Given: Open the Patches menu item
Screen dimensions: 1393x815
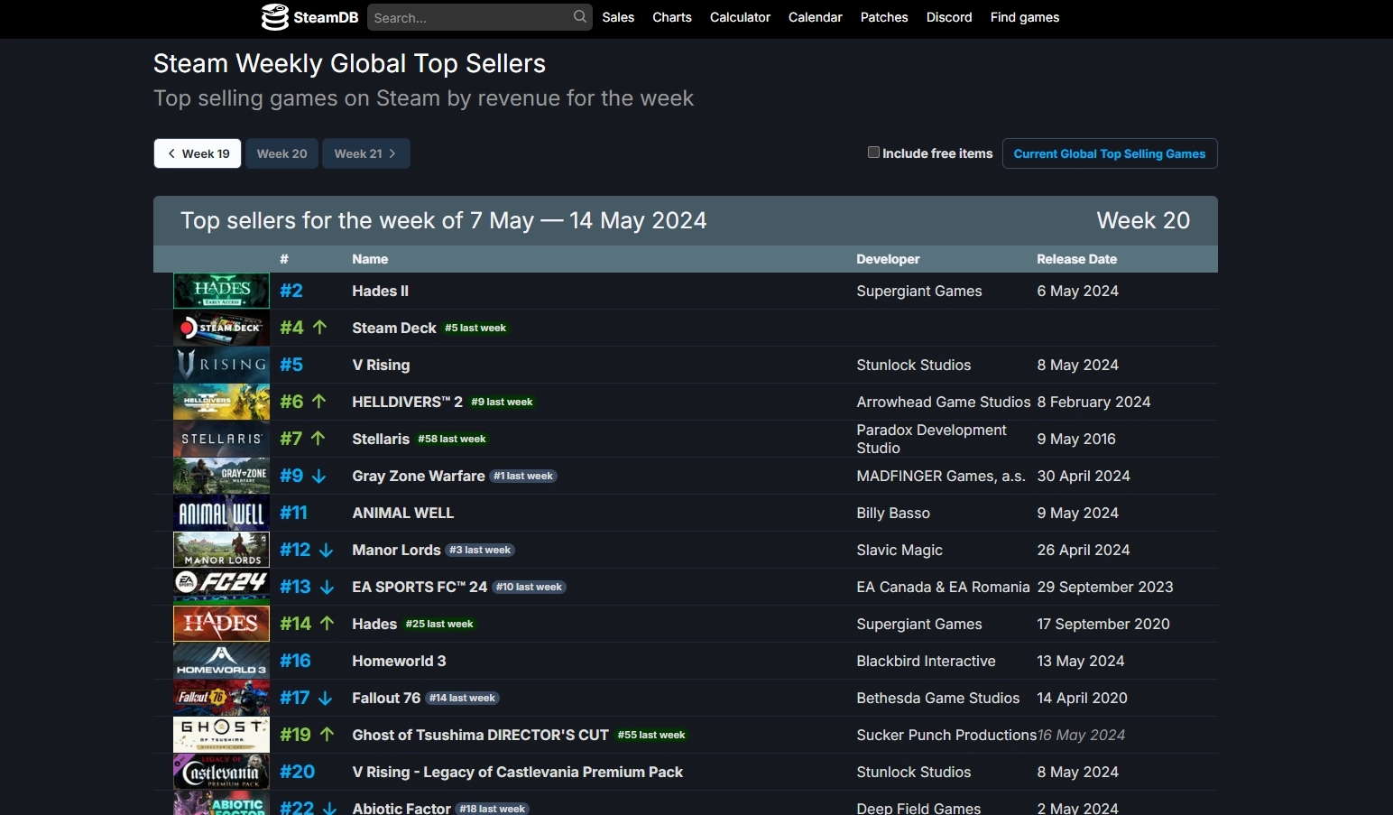Looking at the screenshot, I should 884,17.
